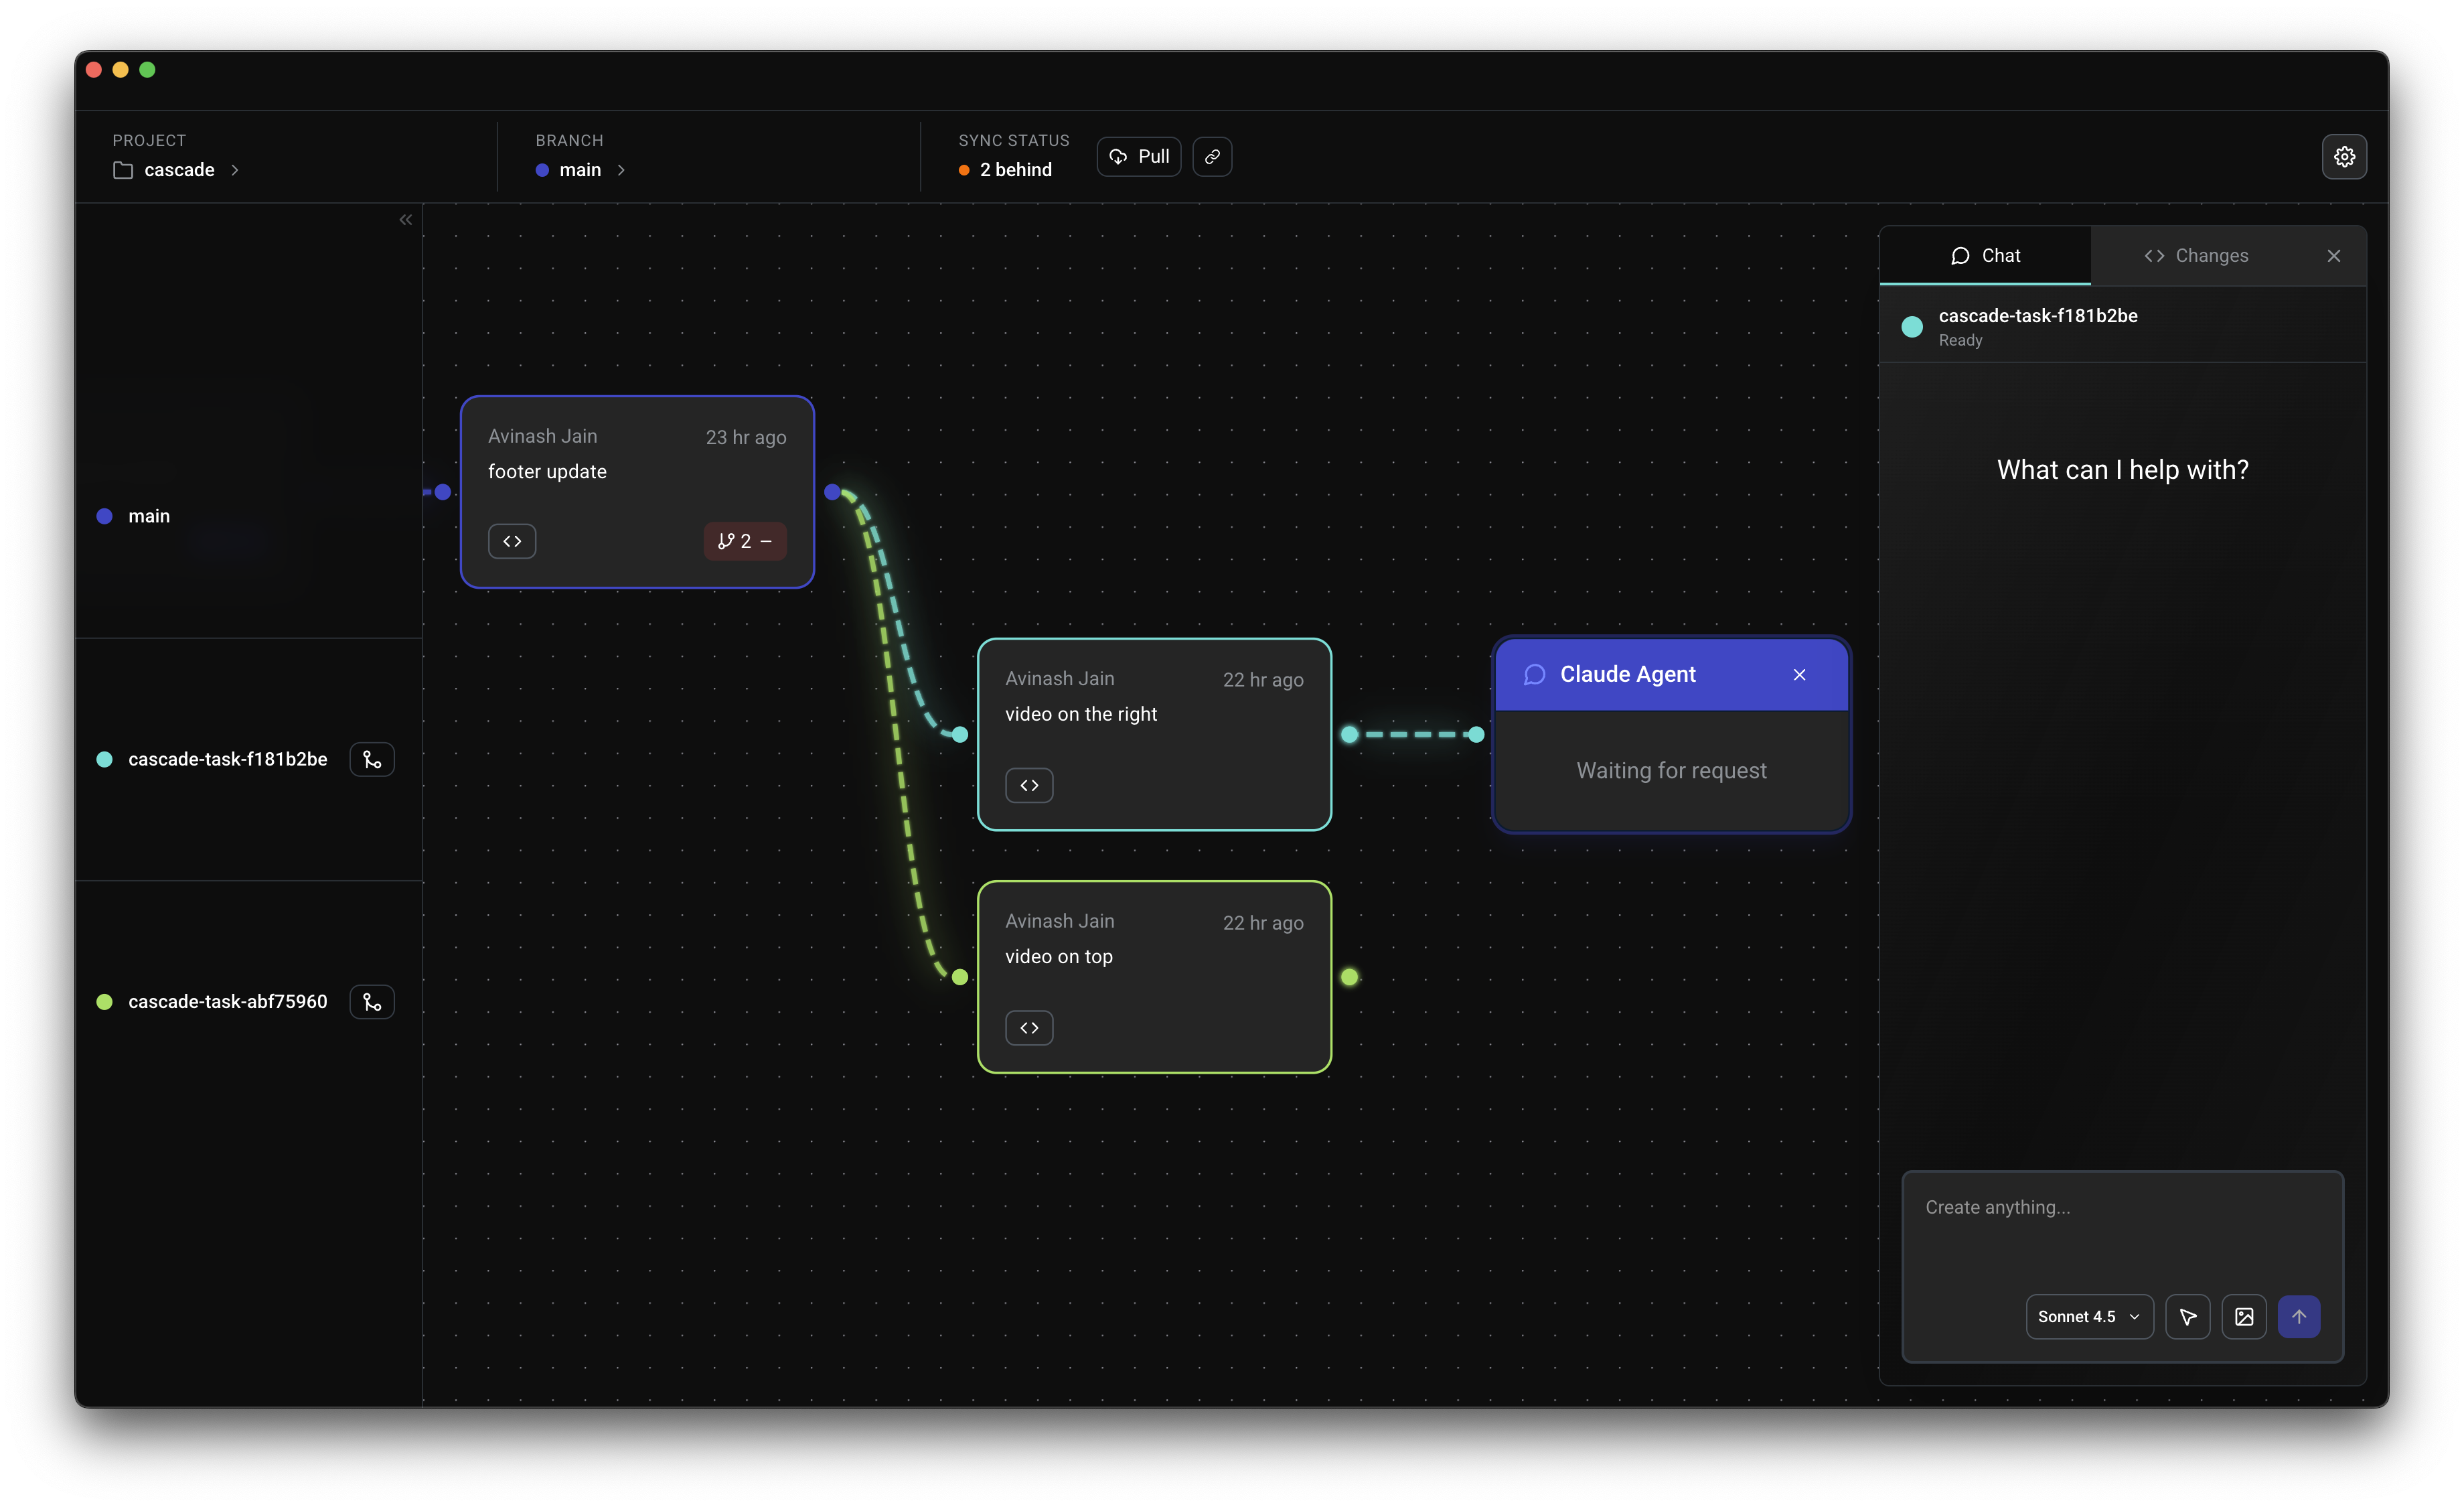Image resolution: width=2464 pixels, height=1507 pixels.
Task: Collapse the left sidebar with the double chevron
Action: [x=405, y=219]
